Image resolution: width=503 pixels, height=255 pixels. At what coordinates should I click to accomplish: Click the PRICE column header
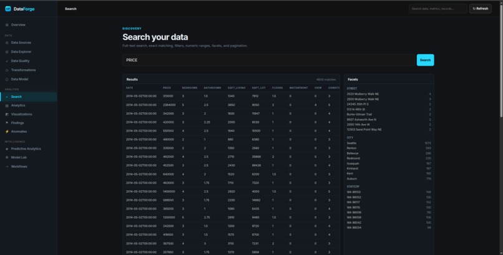tap(167, 88)
